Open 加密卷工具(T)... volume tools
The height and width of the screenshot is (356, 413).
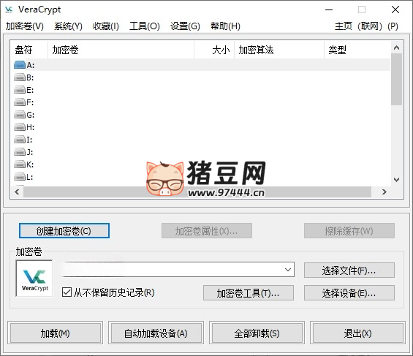pos(249,293)
